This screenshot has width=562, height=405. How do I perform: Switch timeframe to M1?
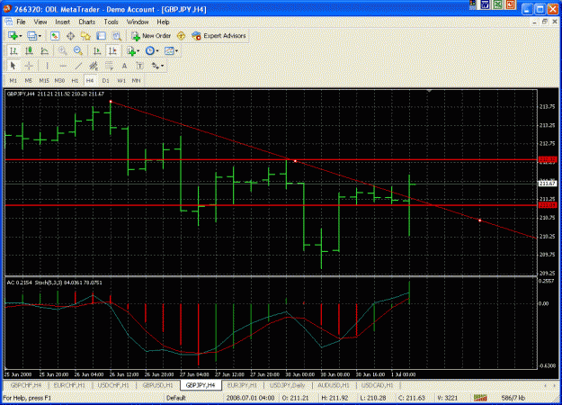click(x=13, y=81)
